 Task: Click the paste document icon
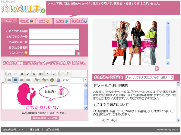(58, 80)
